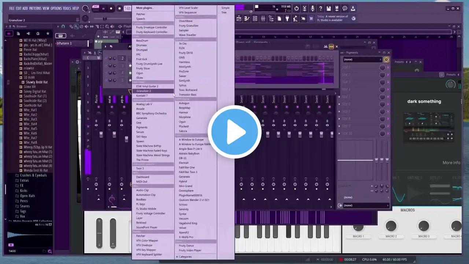The height and width of the screenshot is (264, 469).
Task: Open the top (none) preset dropdown in mixer
Action: point(362,59)
